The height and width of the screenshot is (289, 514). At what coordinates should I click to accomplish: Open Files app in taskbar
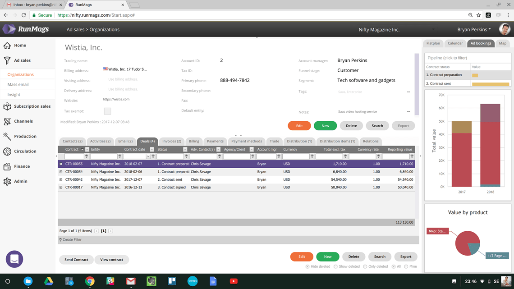28,281
